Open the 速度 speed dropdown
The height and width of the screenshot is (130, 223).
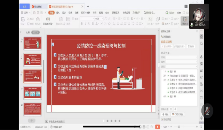coord(182,67)
